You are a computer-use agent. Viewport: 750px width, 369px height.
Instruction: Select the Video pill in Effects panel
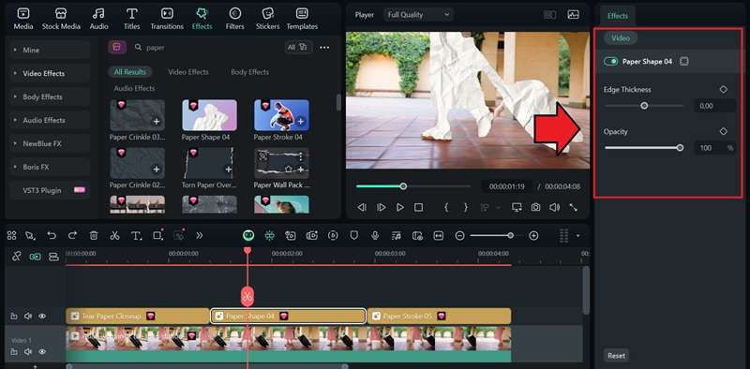(x=621, y=37)
